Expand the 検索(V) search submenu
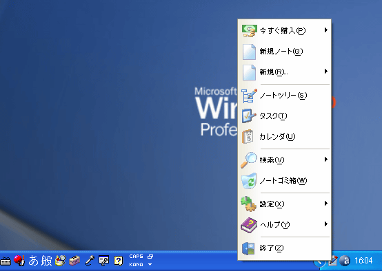The image size is (382, 271). tap(284, 160)
